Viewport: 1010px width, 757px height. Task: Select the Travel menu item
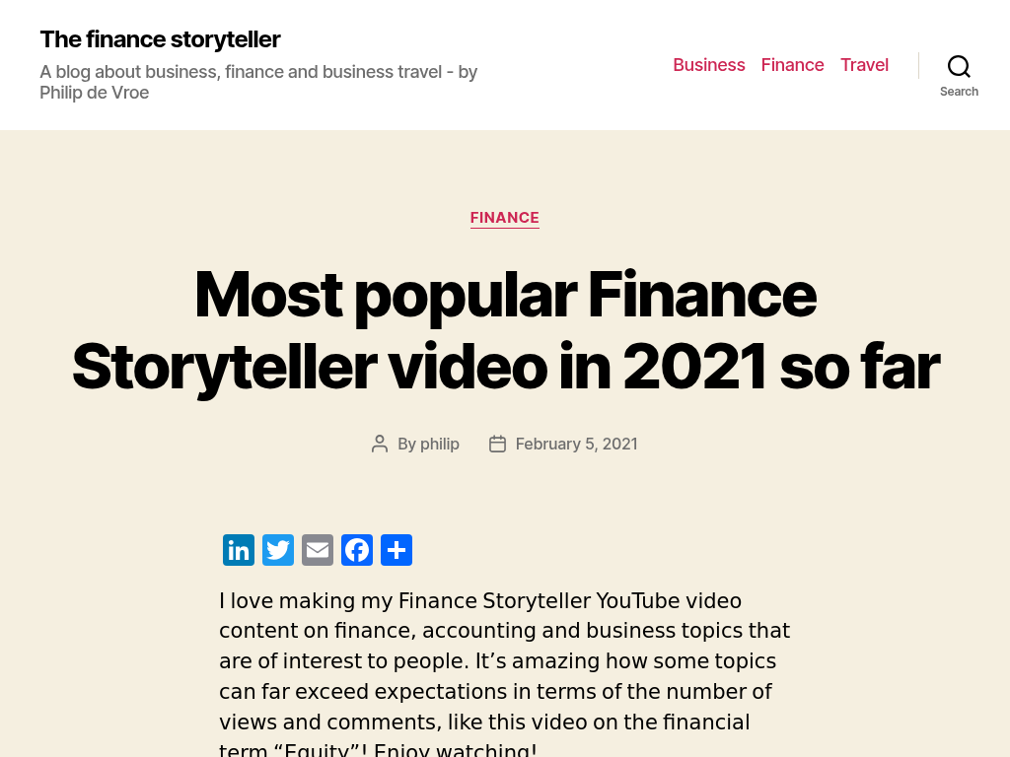(x=864, y=65)
